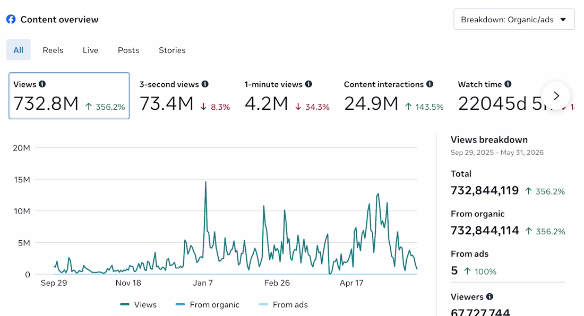This screenshot has height=316, width=584.
Task: Click the From ads light-blue legend swatch
Action: click(263, 304)
